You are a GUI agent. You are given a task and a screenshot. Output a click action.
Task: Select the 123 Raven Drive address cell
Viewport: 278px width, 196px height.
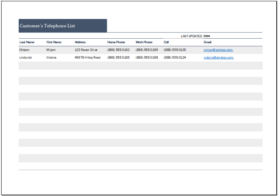click(x=86, y=50)
